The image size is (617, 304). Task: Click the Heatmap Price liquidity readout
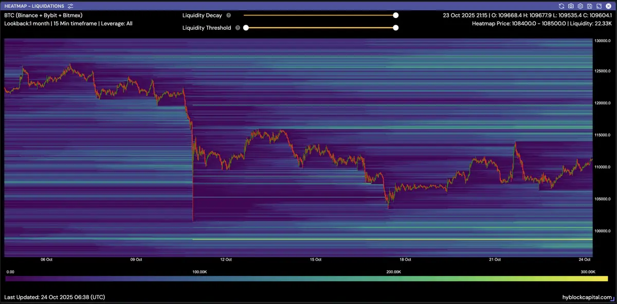542,24
